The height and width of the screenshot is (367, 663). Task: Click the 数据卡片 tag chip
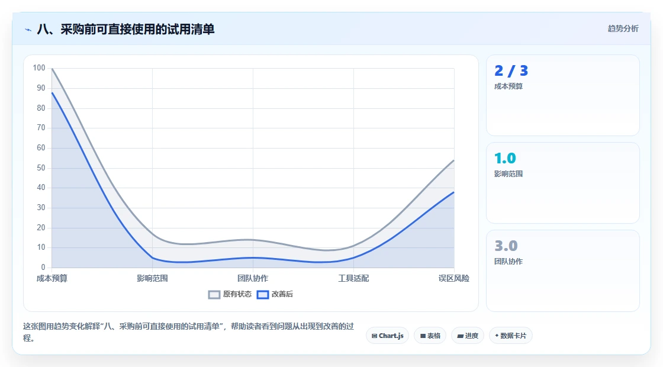coord(510,336)
